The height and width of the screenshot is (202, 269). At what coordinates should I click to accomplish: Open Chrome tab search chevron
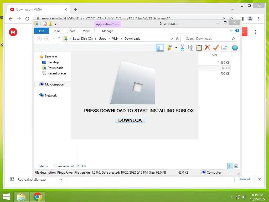point(232,9)
